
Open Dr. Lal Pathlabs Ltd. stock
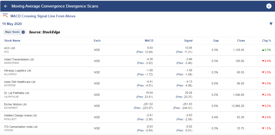tap(137, 95)
